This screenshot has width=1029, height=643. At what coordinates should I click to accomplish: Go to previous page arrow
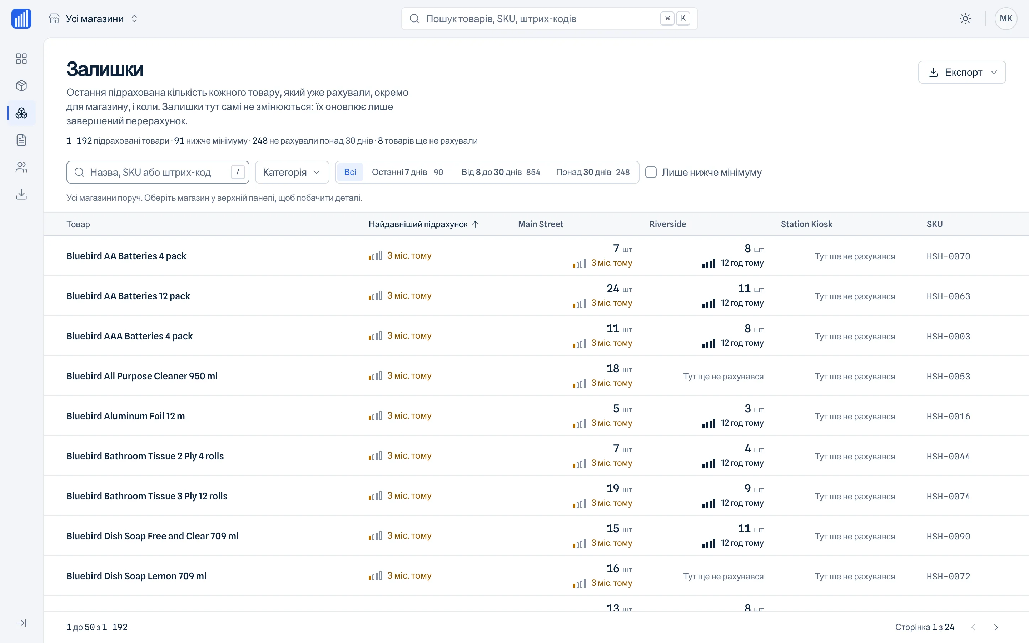point(973,627)
